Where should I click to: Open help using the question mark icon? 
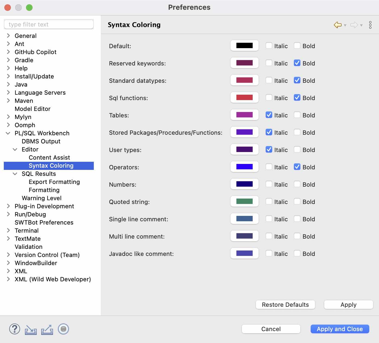tap(14, 329)
